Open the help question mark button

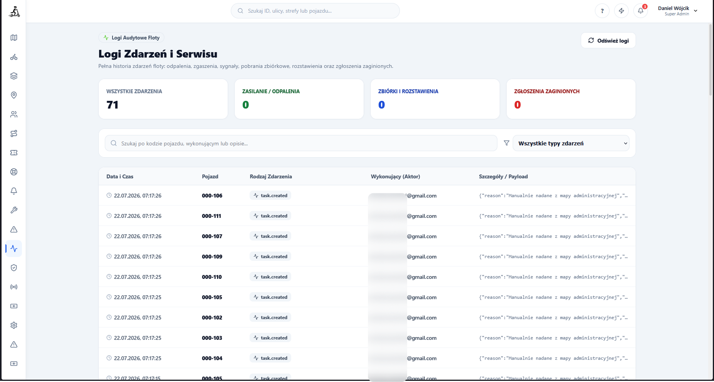[x=602, y=11]
